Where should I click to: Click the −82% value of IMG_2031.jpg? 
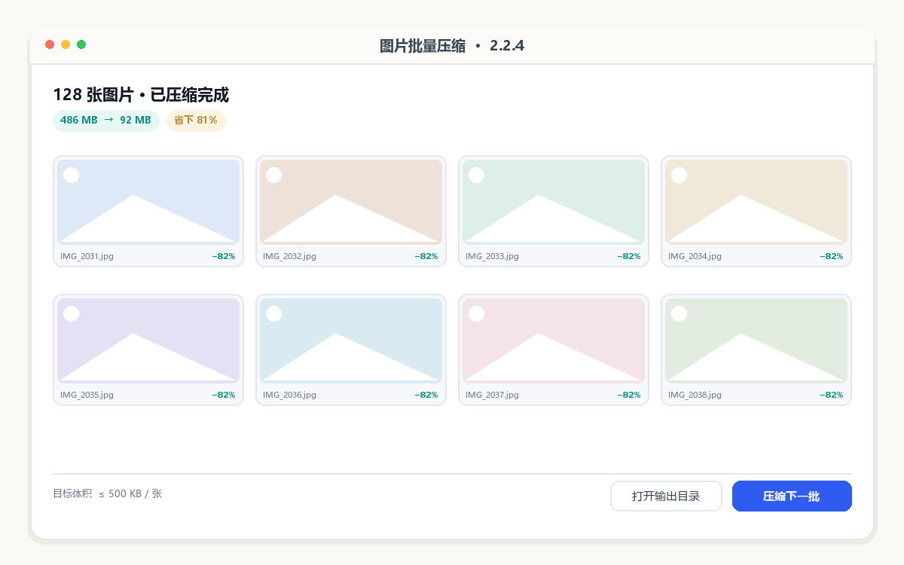coord(224,256)
